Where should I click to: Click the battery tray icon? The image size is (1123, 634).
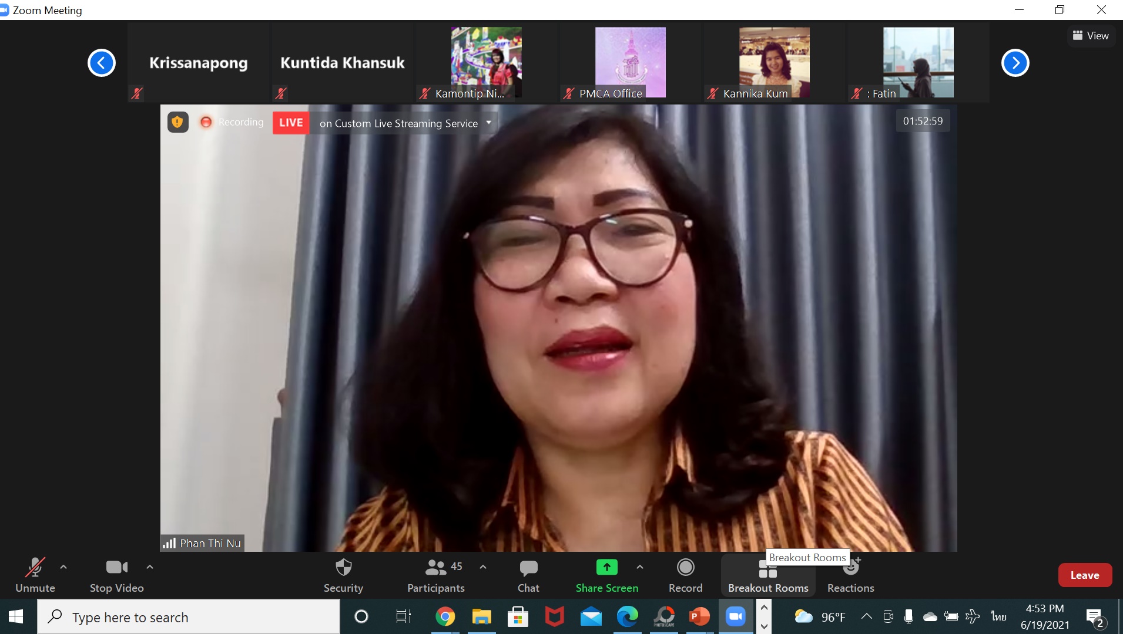[951, 616]
